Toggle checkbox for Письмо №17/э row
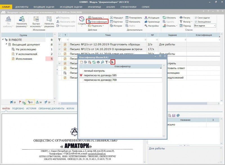Screen dimensions: 225x165 click(59, 49)
